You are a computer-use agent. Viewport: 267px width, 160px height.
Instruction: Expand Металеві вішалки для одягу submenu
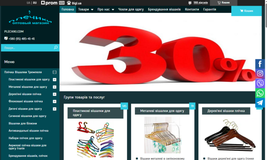pos(55,87)
